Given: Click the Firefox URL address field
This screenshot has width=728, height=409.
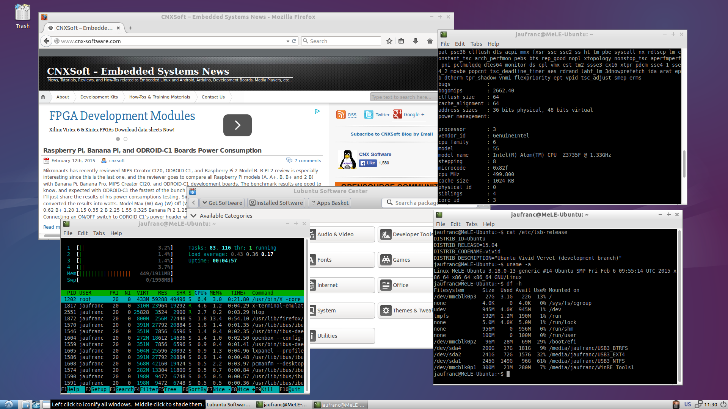Looking at the screenshot, I should [x=171, y=41].
